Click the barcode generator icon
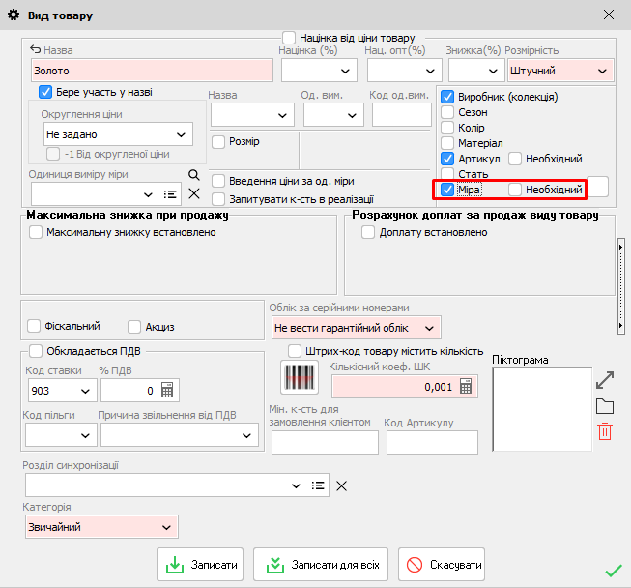Viewport: 631px width, 588px height. pos(299,377)
